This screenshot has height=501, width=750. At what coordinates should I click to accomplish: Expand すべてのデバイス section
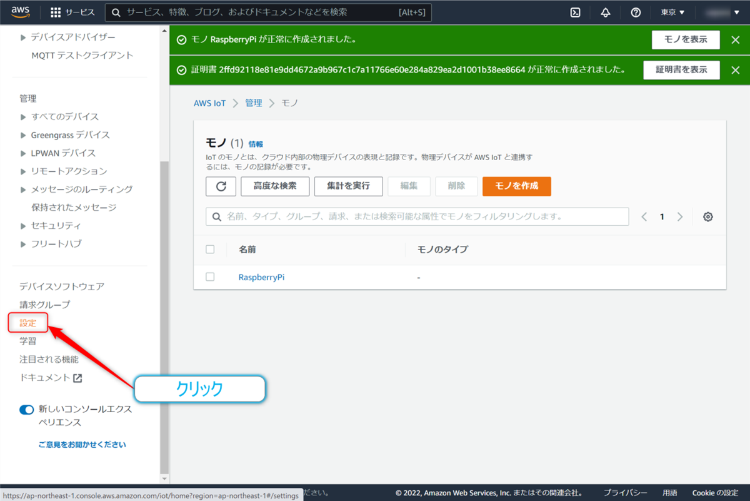pyautogui.click(x=23, y=117)
